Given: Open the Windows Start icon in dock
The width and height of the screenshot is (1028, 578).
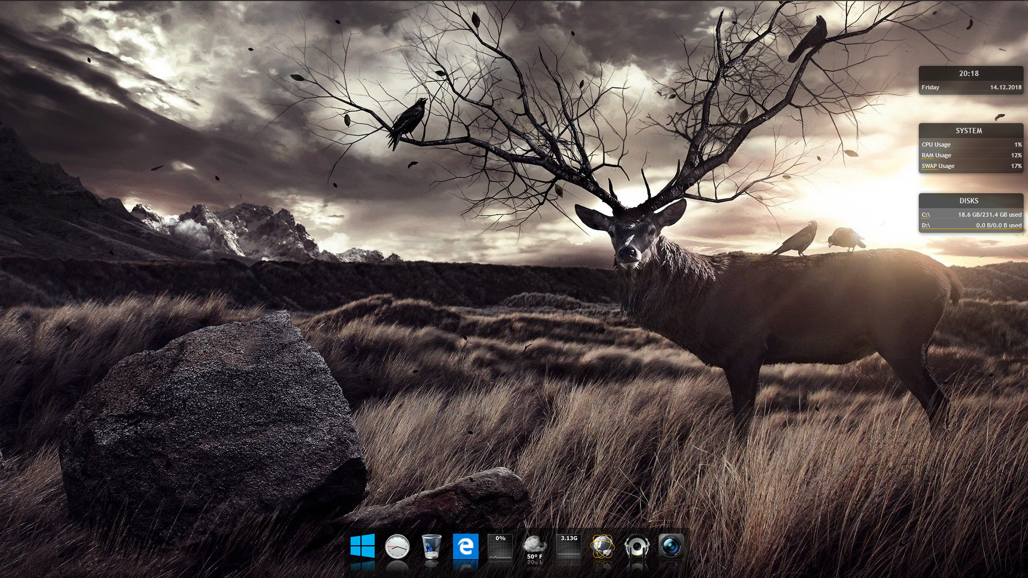Looking at the screenshot, I should (362, 546).
